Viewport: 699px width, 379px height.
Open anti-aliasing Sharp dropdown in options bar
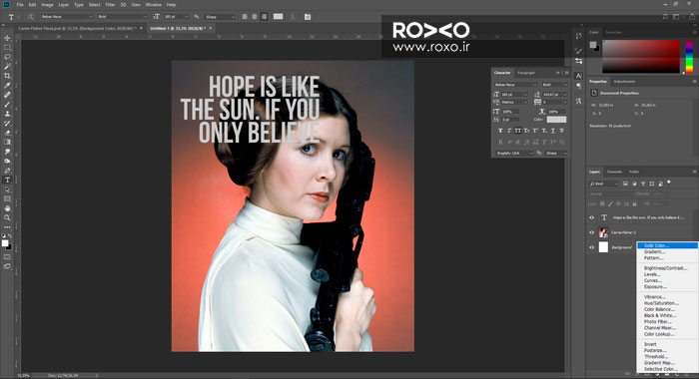220,17
